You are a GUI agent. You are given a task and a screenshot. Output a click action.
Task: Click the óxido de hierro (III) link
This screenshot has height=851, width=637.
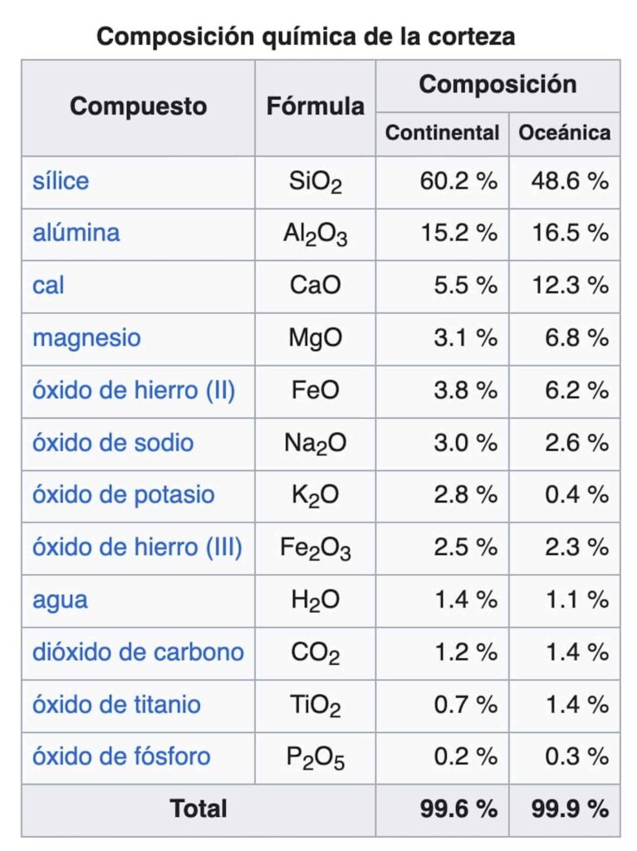[137, 547]
